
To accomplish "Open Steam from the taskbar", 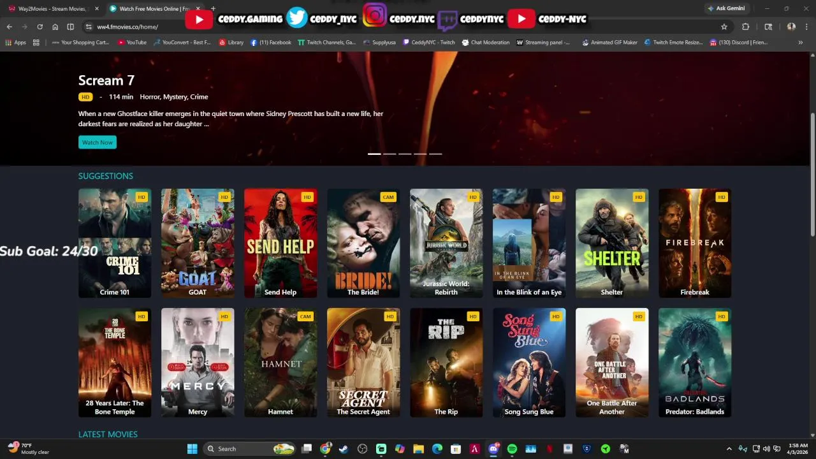I will (x=343, y=449).
